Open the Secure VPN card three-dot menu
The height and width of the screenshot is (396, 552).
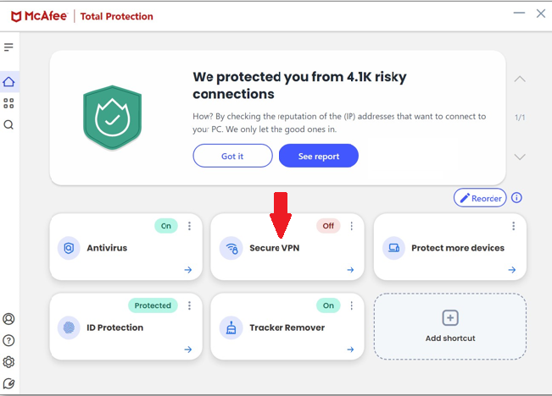(351, 226)
